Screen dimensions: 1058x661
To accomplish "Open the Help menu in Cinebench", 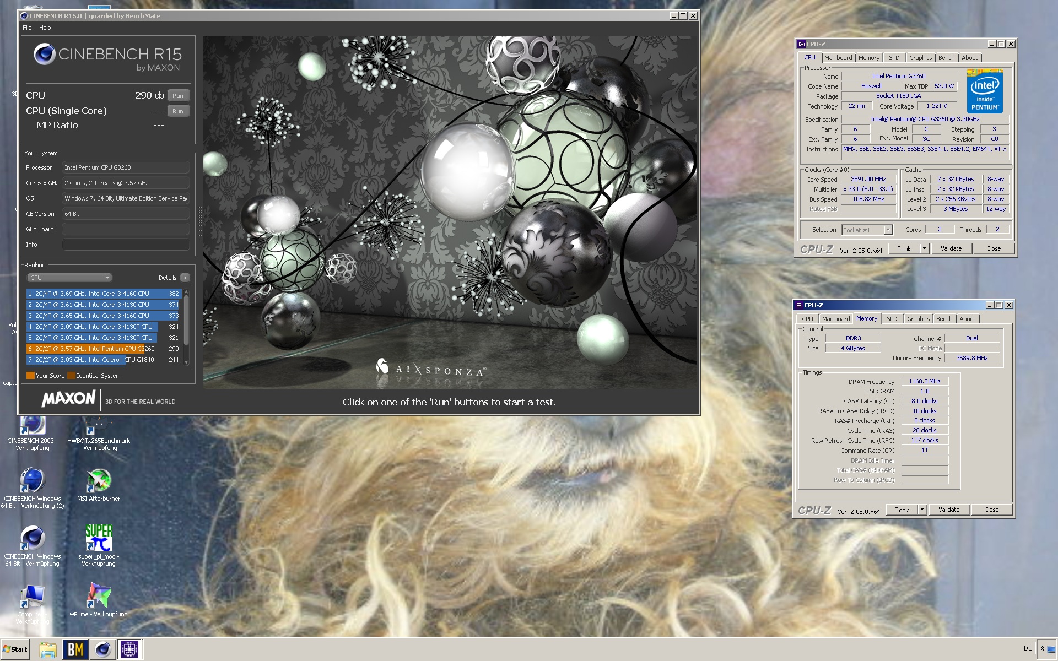I will point(45,28).
